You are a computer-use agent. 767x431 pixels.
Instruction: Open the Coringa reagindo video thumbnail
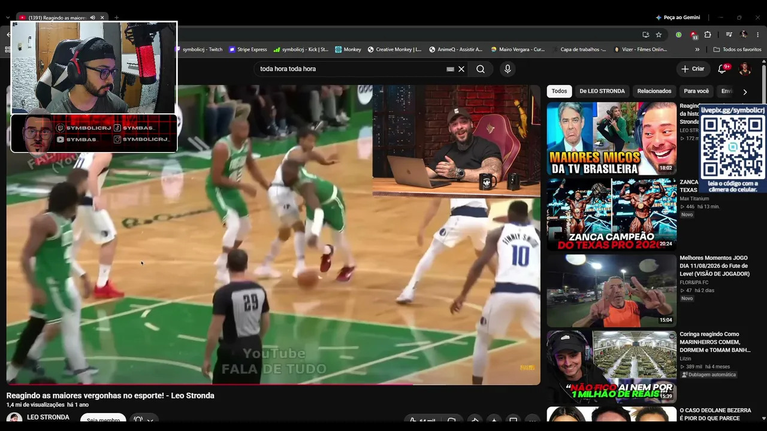click(x=611, y=366)
